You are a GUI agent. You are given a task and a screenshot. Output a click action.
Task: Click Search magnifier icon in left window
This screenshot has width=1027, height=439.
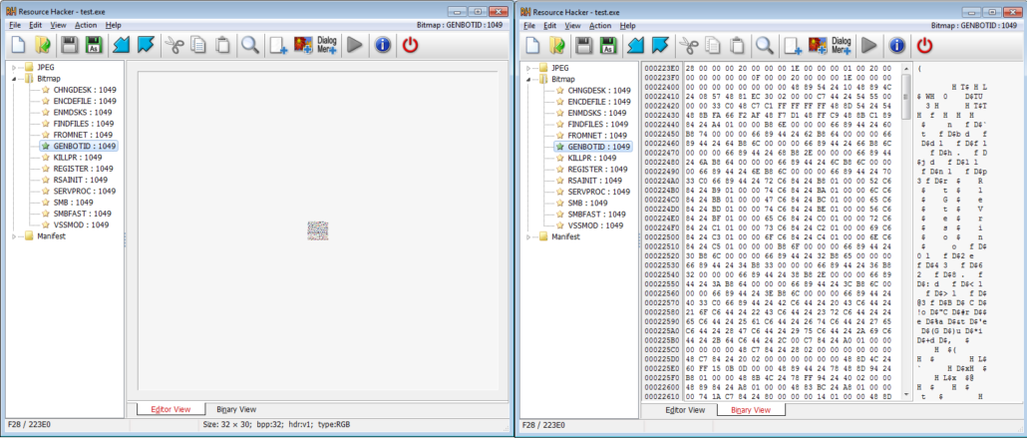tap(249, 45)
